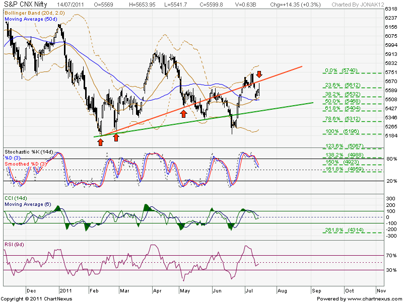Click the 50.0% (5468) Fibonacci label
Image resolution: width=403 pixels, height=302 pixels.
point(343,101)
